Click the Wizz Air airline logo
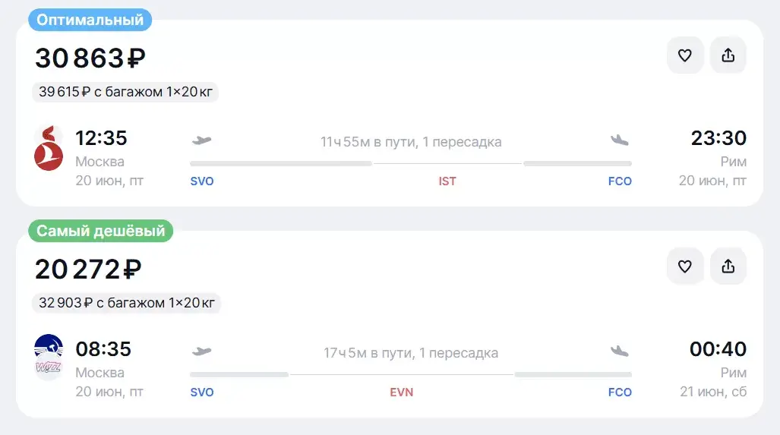Viewport: 780px width, 435px height. [49, 357]
